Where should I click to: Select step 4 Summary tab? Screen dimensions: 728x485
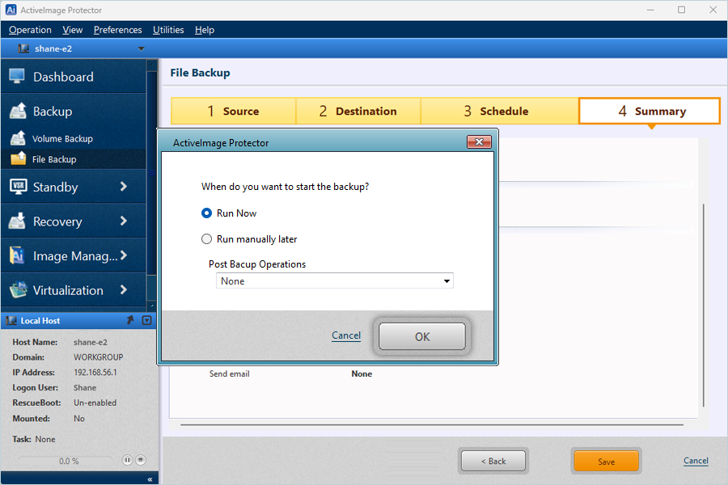tap(650, 111)
